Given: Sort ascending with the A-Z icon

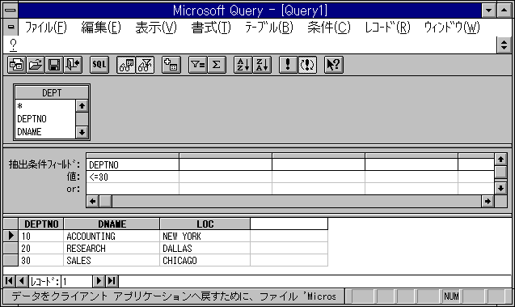Looking at the screenshot, I should pyautogui.click(x=243, y=65).
